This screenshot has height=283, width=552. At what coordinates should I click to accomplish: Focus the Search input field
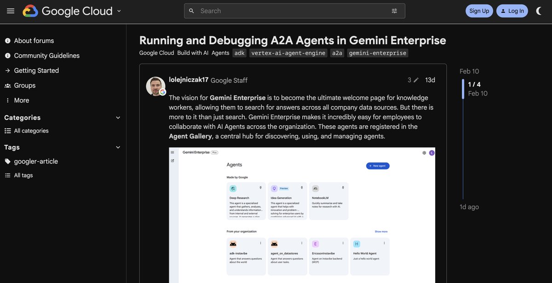click(294, 11)
